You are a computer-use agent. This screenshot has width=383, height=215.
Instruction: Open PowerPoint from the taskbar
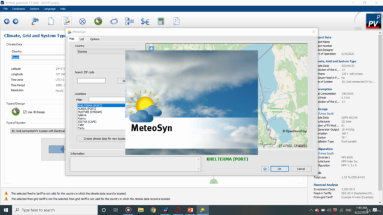click(190, 210)
